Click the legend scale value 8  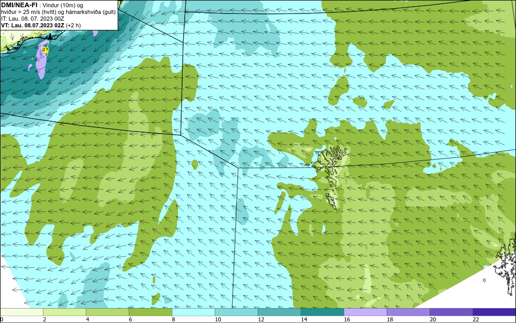coord(173,319)
